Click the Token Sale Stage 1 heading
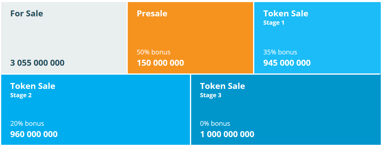The image size is (382, 146). point(286,13)
